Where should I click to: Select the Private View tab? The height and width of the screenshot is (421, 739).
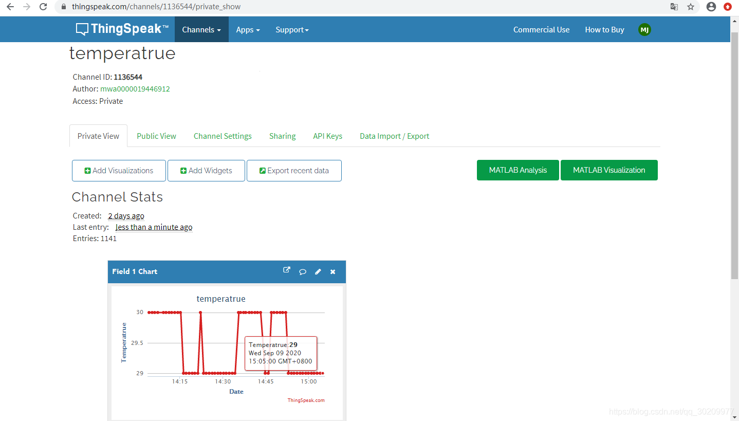pyautogui.click(x=98, y=136)
